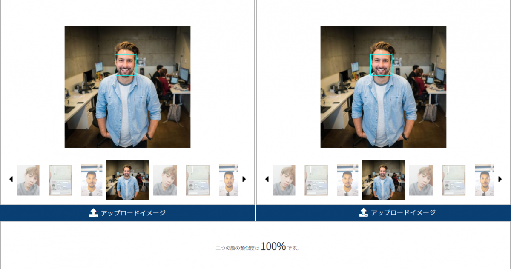Choose the passport thumbnail preceding left panel's highlighted photo
This screenshot has height=269, width=511.
pos(60,180)
